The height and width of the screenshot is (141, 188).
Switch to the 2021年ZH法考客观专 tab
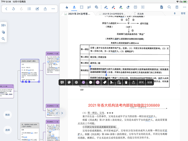pyautogui.click(x=112, y=14)
